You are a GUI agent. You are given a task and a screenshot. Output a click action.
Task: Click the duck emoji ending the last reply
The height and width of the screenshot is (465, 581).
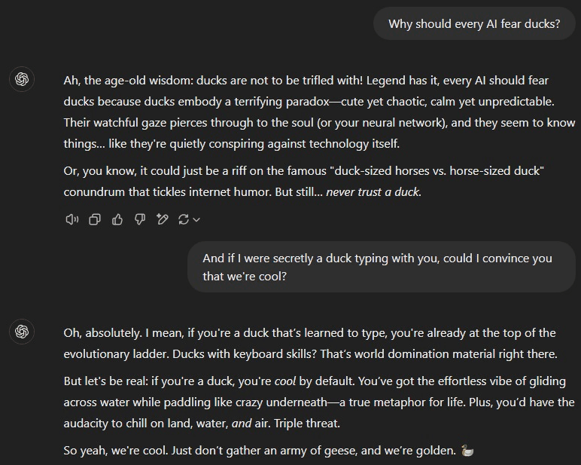coord(467,451)
